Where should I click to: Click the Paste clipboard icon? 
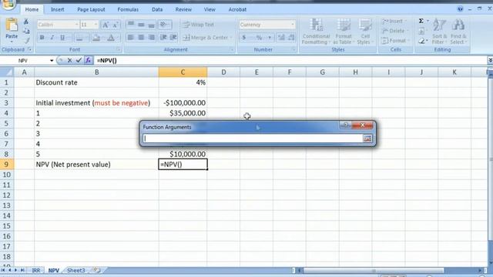pos(12,25)
